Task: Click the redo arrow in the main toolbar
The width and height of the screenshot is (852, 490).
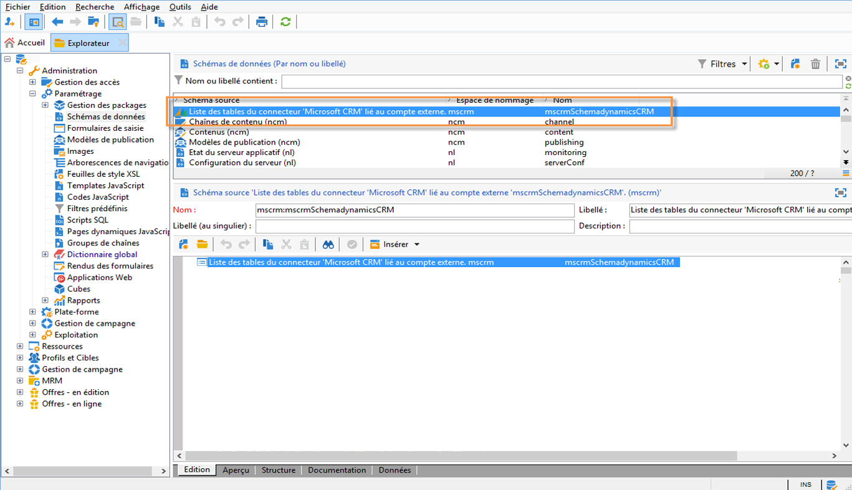Action: point(237,22)
